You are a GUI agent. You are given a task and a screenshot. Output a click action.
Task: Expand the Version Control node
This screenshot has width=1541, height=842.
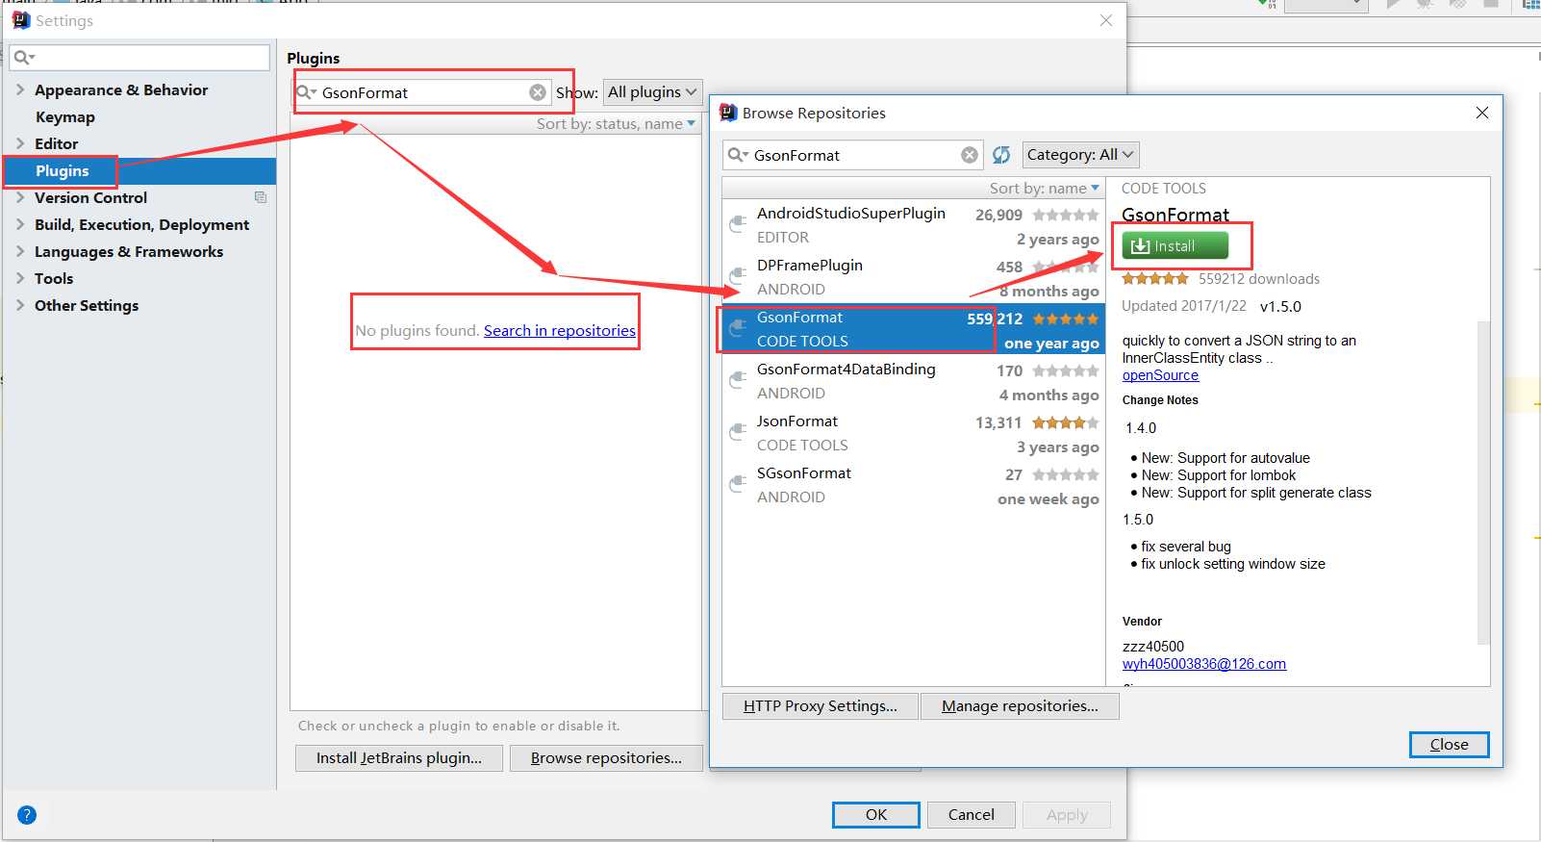[20, 197]
